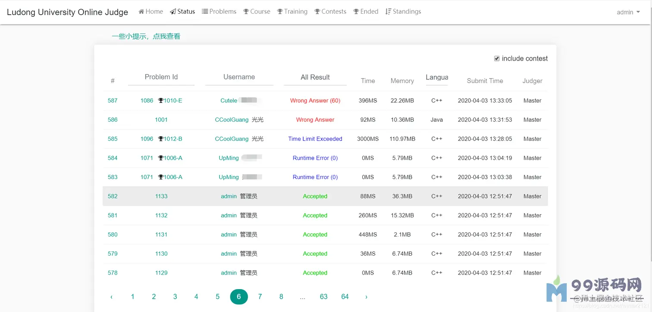Screen dimensions: 652x312
Task: Open submission 585
Action: [x=113, y=139]
